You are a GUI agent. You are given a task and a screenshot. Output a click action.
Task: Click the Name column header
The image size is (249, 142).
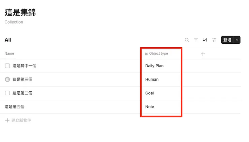coord(9,54)
